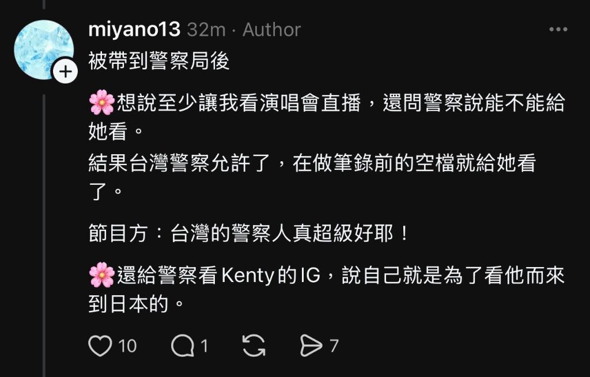This screenshot has width=590, height=377.
Task: Tap the first line 被帶到警察局後
Action: click(159, 60)
